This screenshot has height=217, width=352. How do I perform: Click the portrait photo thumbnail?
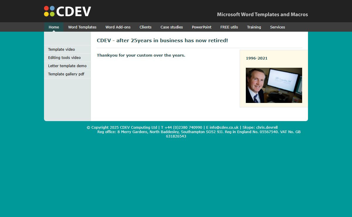pyautogui.click(x=274, y=85)
